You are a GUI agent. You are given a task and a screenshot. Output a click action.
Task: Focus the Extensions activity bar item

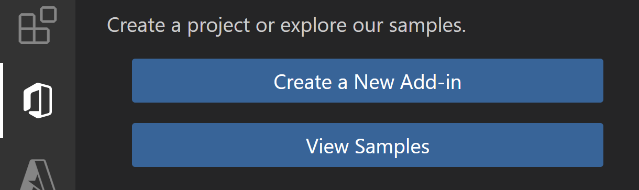(x=38, y=25)
